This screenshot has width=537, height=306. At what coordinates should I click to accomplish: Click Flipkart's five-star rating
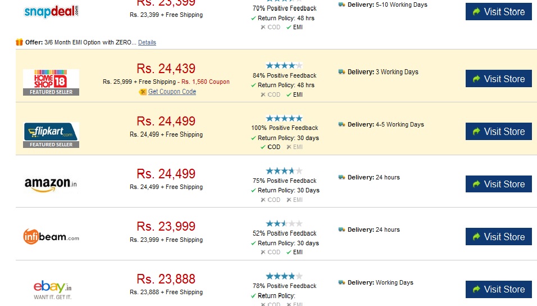pyautogui.click(x=284, y=118)
